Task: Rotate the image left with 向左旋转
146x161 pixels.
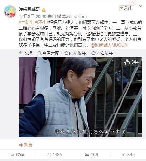Action: pos(75,53)
